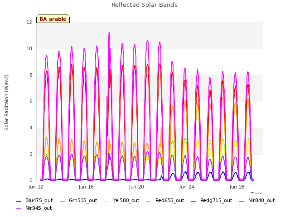Click the BA_arable annotation label

click(53, 19)
